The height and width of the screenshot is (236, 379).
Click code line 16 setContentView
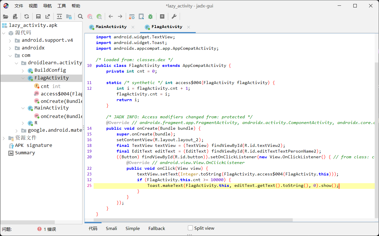[x=160, y=140]
